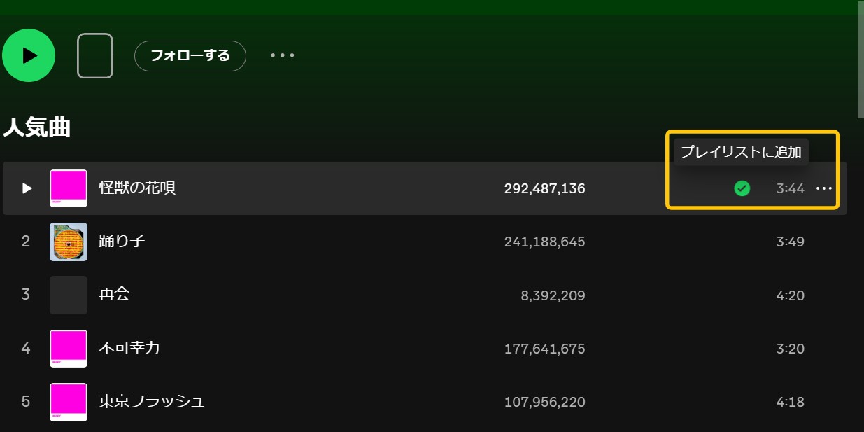Open album cover thumbnail of 東京フラッシュ

69,402
